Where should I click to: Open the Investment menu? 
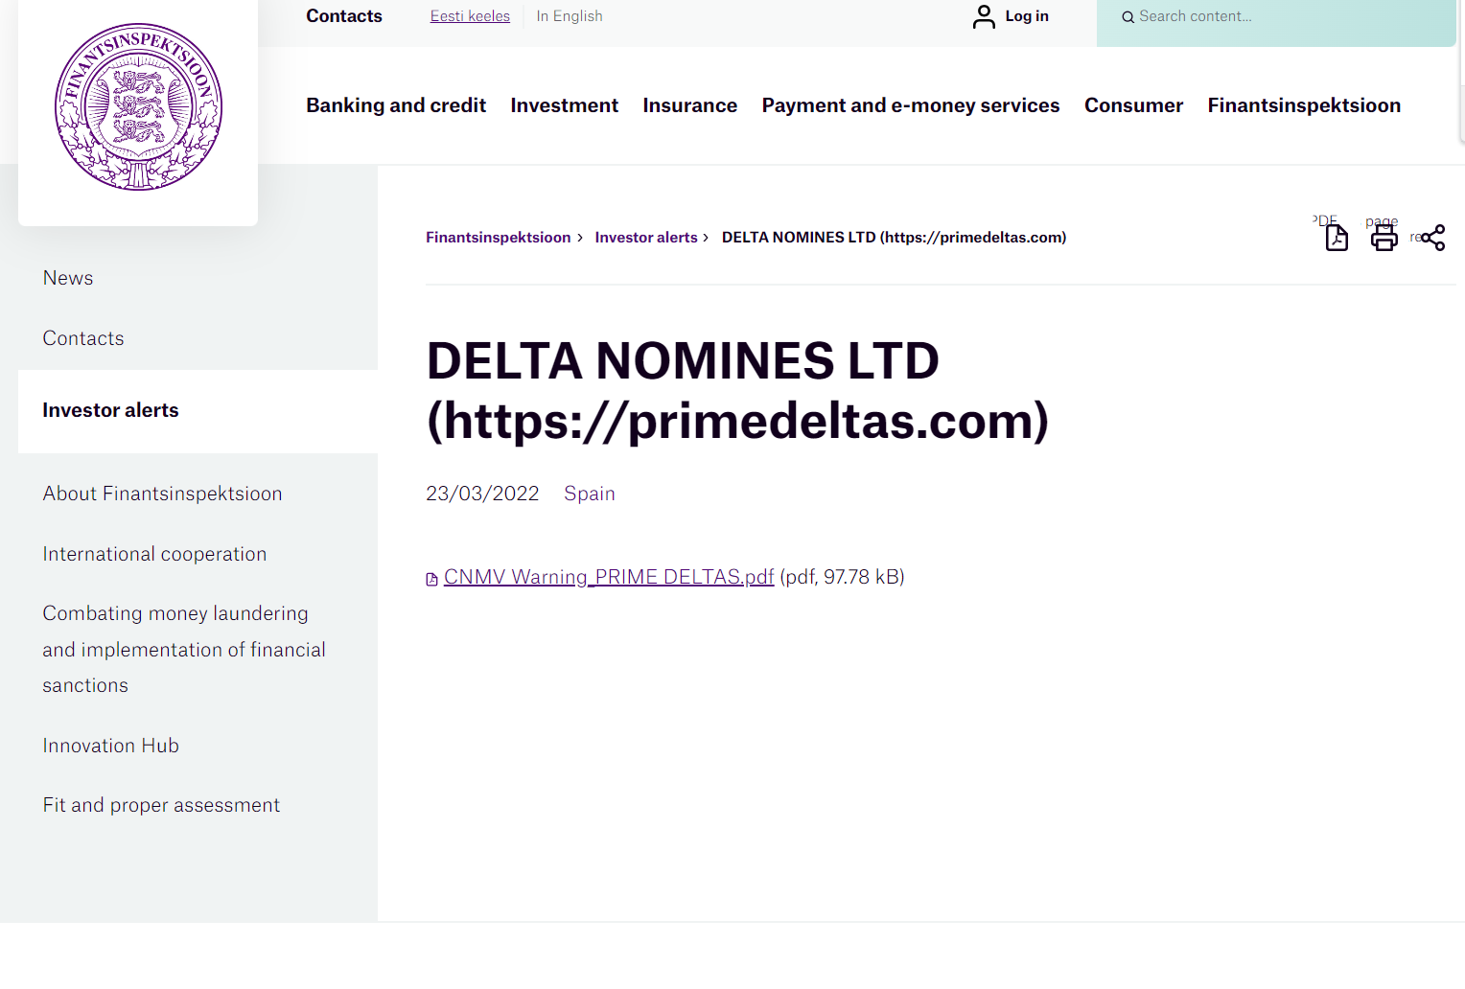coord(564,105)
